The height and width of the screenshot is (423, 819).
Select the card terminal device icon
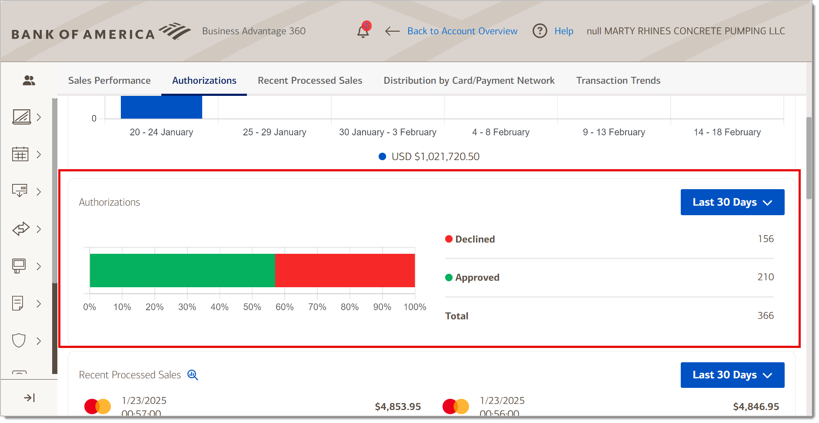coord(18,266)
